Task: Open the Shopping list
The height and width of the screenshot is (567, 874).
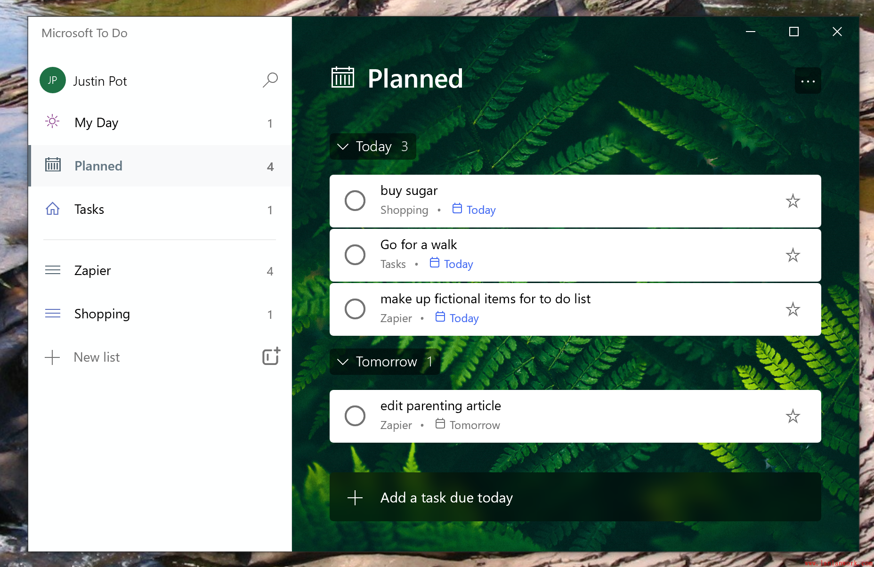Action: [x=102, y=314]
